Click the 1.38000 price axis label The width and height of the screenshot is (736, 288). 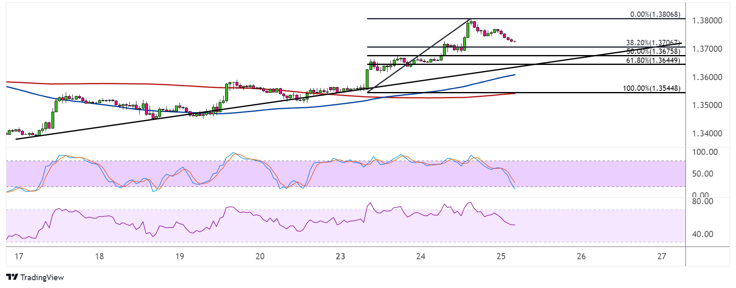point(707,21)
